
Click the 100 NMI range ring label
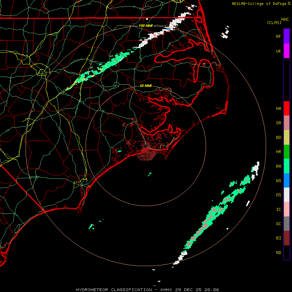tap(146, 26)
